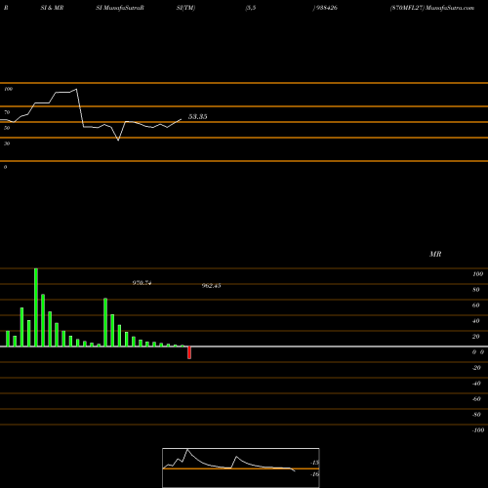Click the -16 label in mini chart

pos(315,474)
